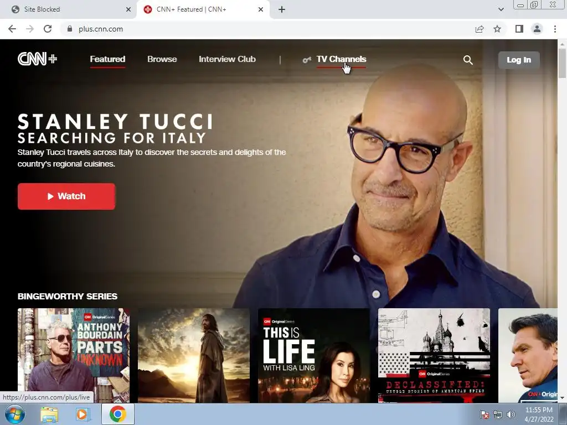
Task: Click the browser forward arrow
Action: (30, 29)
